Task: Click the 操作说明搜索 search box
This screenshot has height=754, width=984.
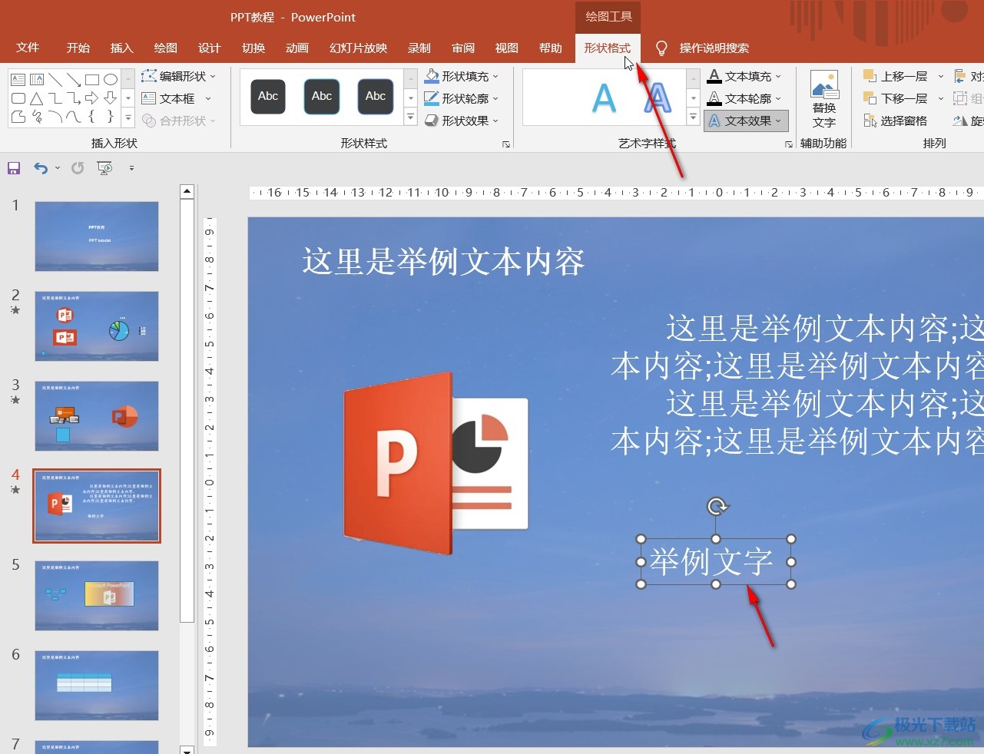Action: [x=714, y=48]
